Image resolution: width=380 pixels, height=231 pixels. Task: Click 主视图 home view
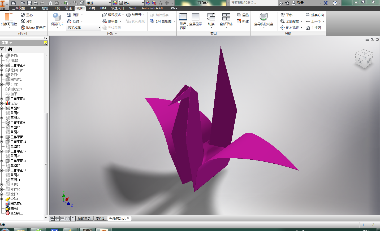pyautogui.click(x=313, y=28)
